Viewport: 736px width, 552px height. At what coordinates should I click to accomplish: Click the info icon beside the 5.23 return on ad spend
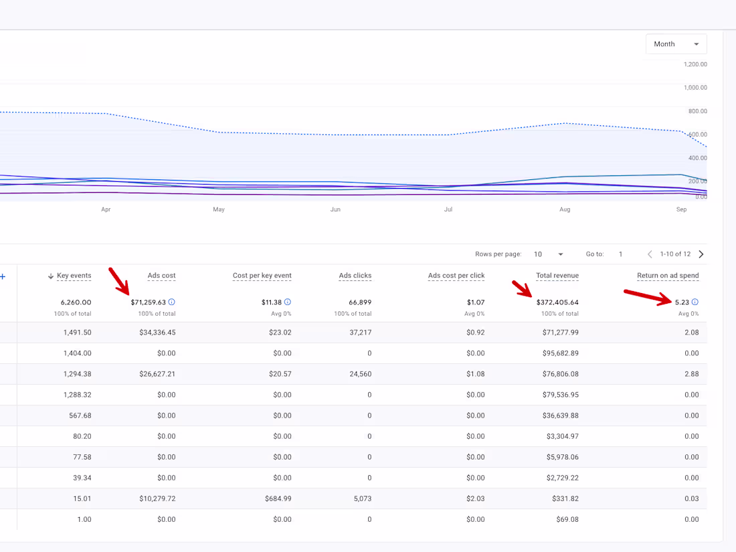pos(695,302)
